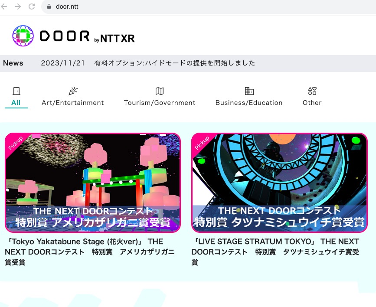Click the door icon above All

[16, 91]
